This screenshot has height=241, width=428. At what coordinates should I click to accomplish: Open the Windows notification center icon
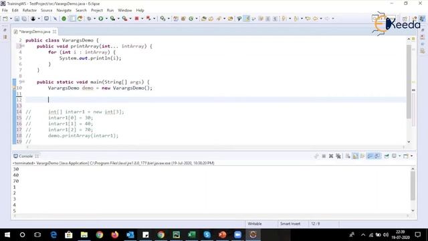coord(417,234)
